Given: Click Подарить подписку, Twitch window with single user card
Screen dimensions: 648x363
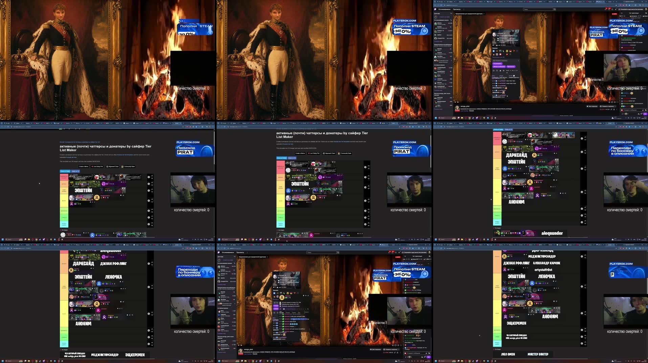Looking at the screenshot, I should 608,106.
